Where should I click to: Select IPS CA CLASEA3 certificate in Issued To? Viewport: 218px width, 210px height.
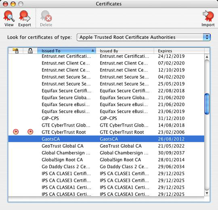click(x=67, y=194)
